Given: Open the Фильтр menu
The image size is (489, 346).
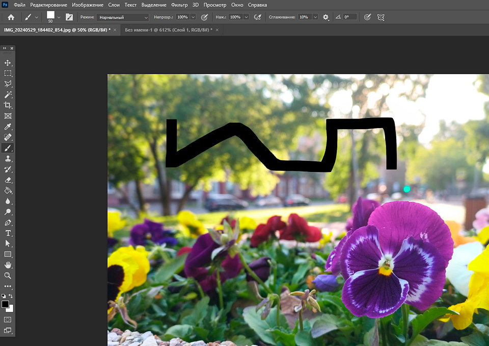Looking at the screenshot, I should pyautogui.click(x=179, y=5).
